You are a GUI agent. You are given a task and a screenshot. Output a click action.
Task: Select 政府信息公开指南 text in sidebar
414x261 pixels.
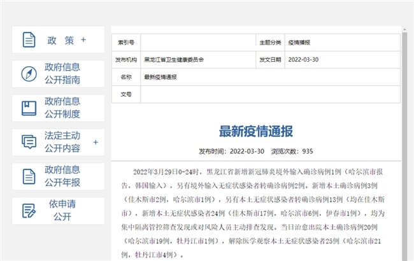(62, 74)
